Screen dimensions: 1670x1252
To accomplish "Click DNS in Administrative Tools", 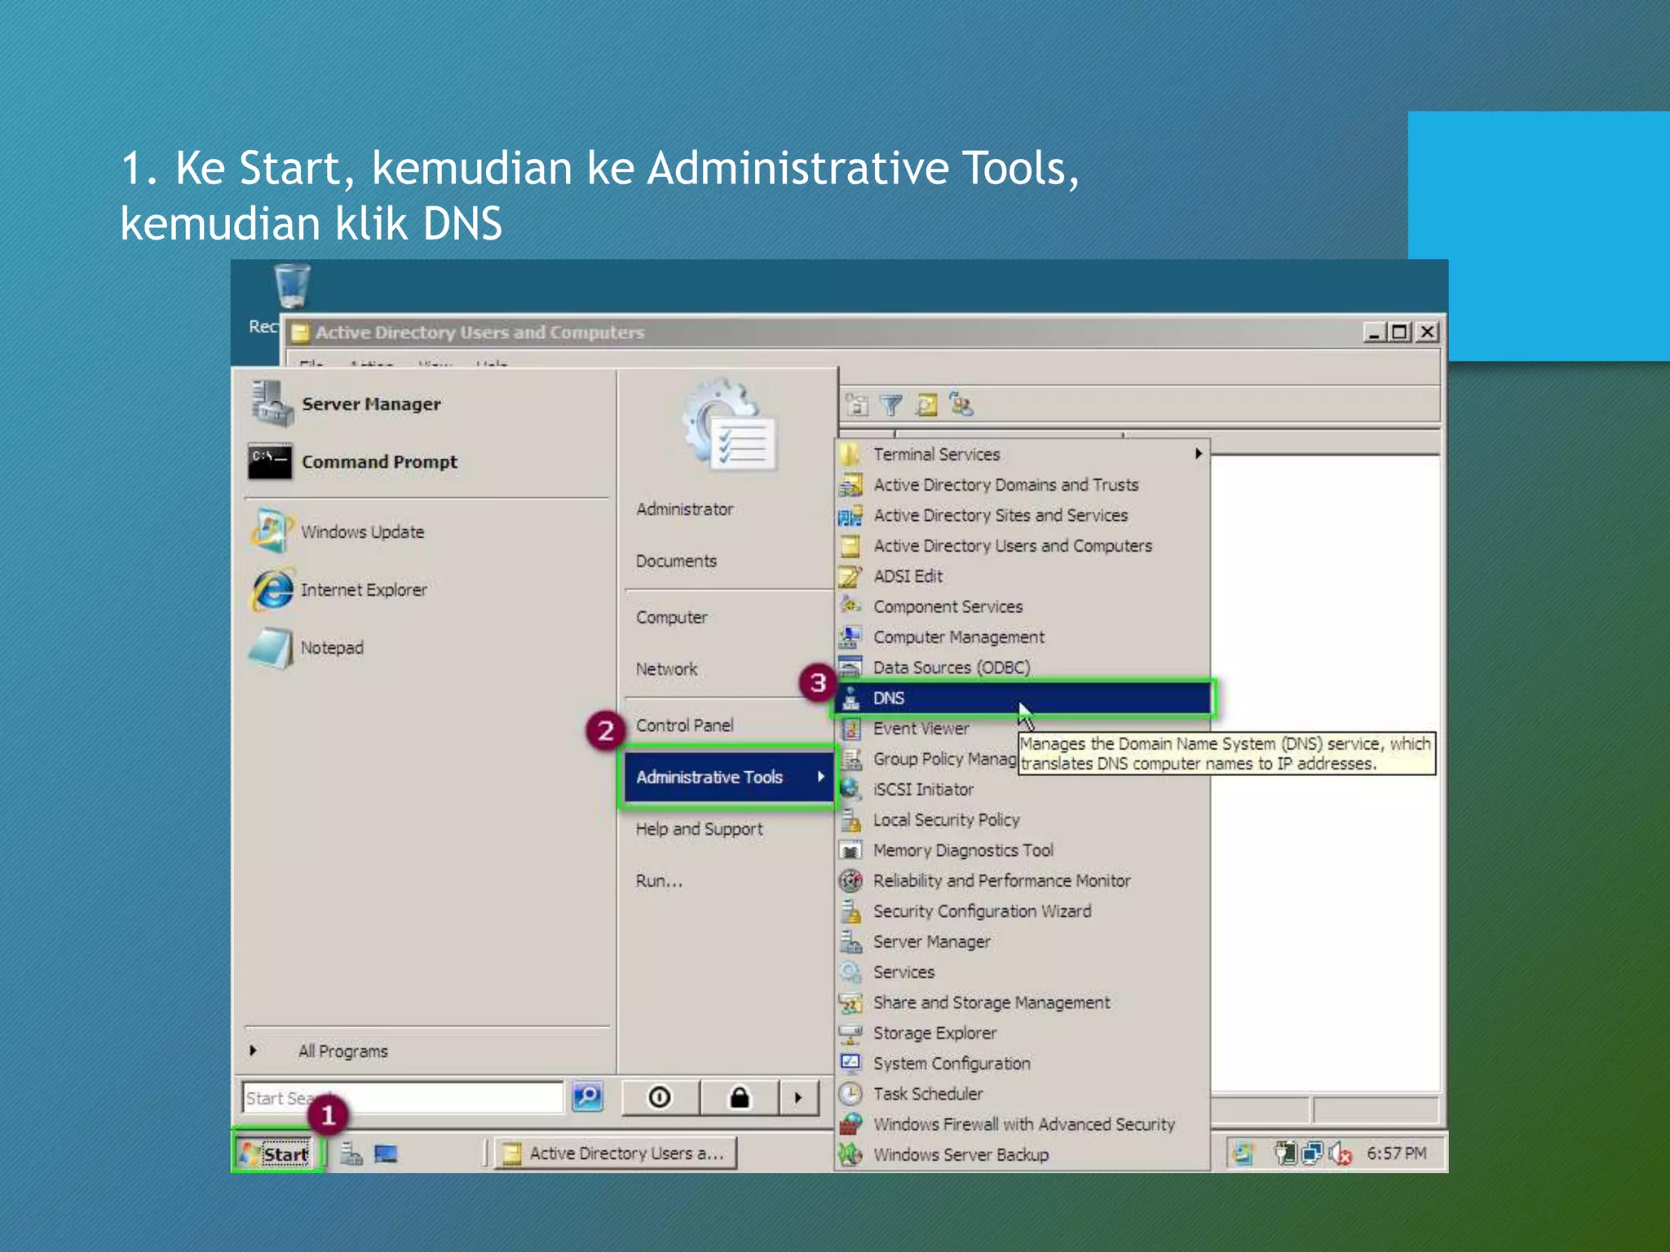I will point(1024,698).
